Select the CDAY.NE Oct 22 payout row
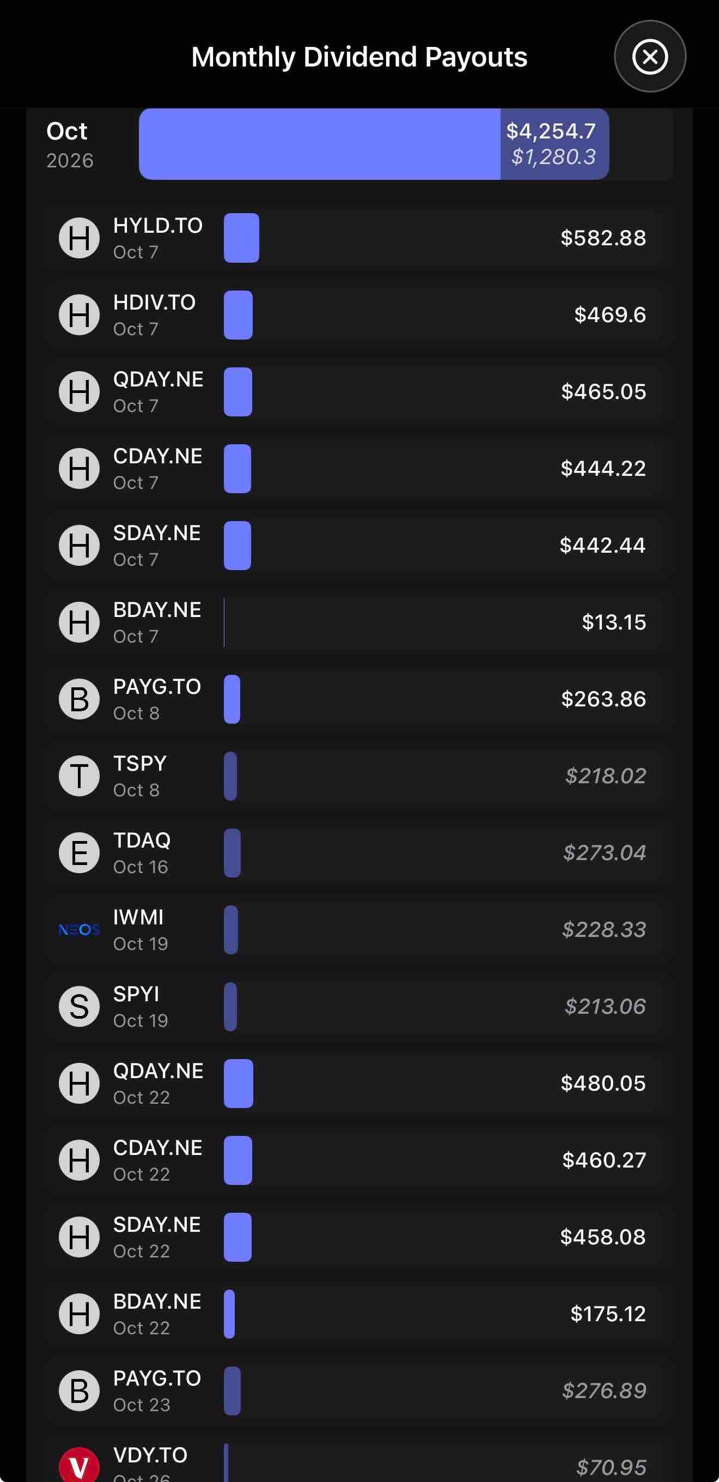 359,1160
